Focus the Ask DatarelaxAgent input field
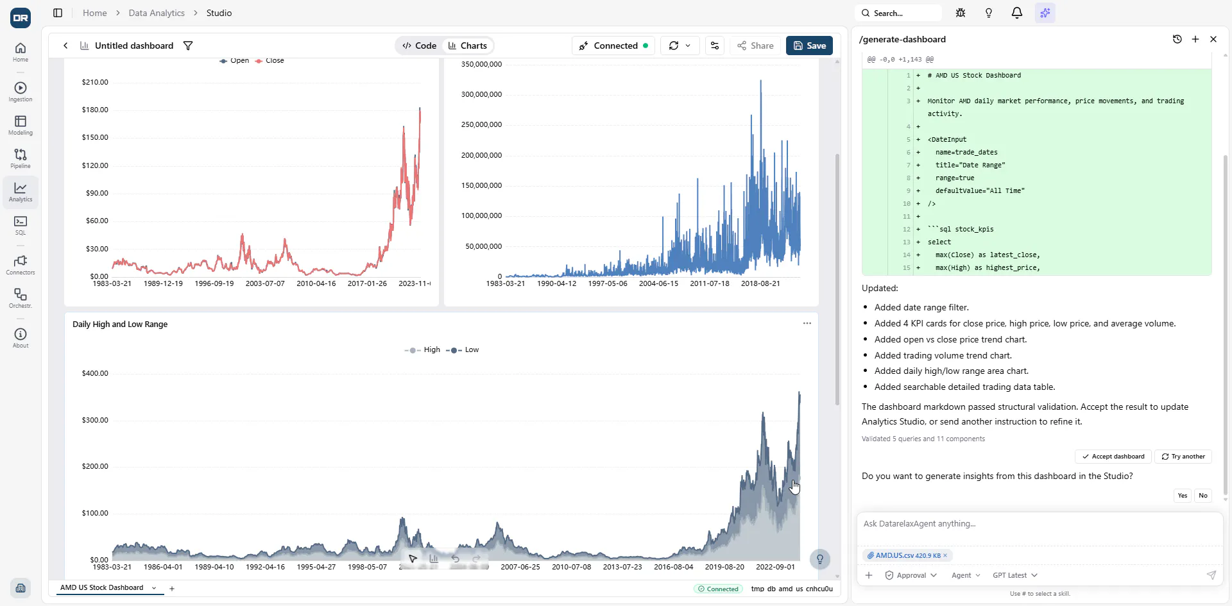Screen dimensions: 1232x606 click(1039, 524)
